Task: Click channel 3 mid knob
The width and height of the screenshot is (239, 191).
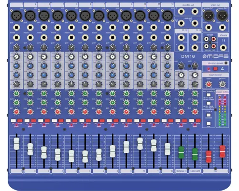Action: click(44, 75)
